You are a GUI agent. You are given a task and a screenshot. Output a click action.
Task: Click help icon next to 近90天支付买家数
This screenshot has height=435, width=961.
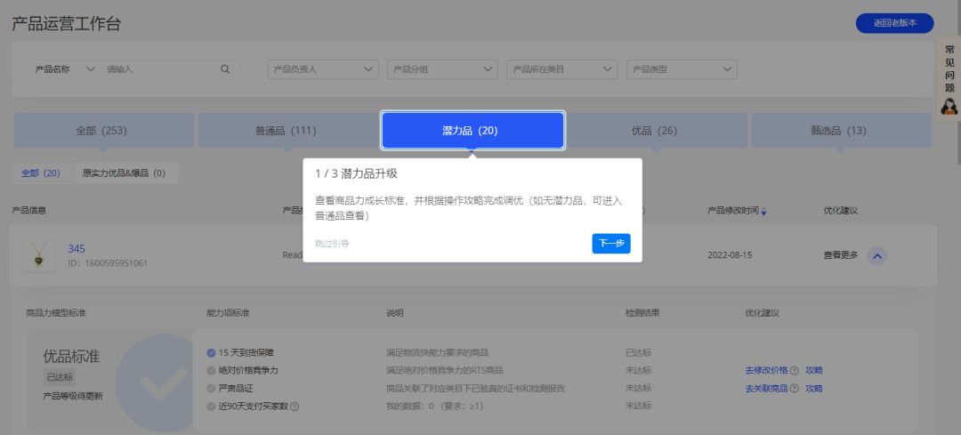pyautogui.click(x=295, y=407)
